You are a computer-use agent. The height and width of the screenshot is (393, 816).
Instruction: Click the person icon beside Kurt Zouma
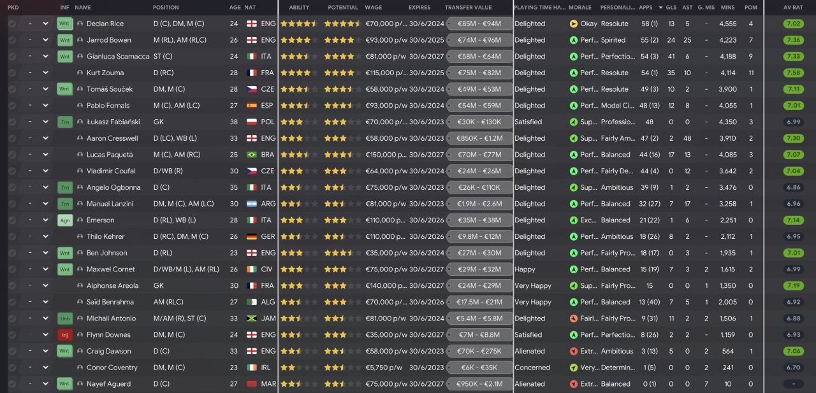click(x=80, y=73)
